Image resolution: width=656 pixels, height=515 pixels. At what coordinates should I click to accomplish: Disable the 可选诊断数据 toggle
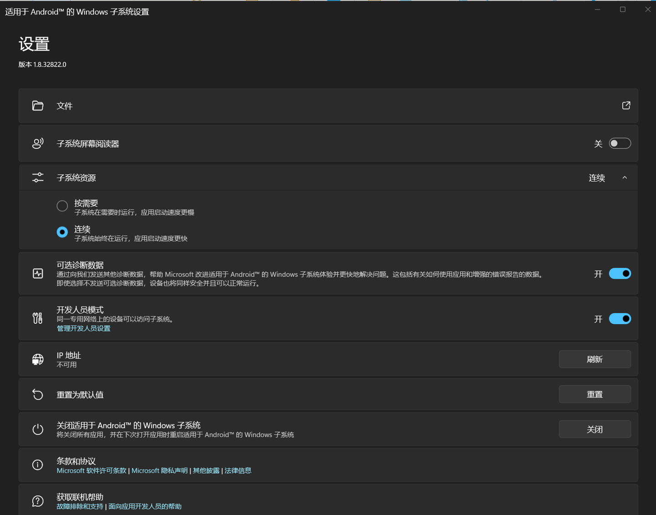click(x=620, y=273)
